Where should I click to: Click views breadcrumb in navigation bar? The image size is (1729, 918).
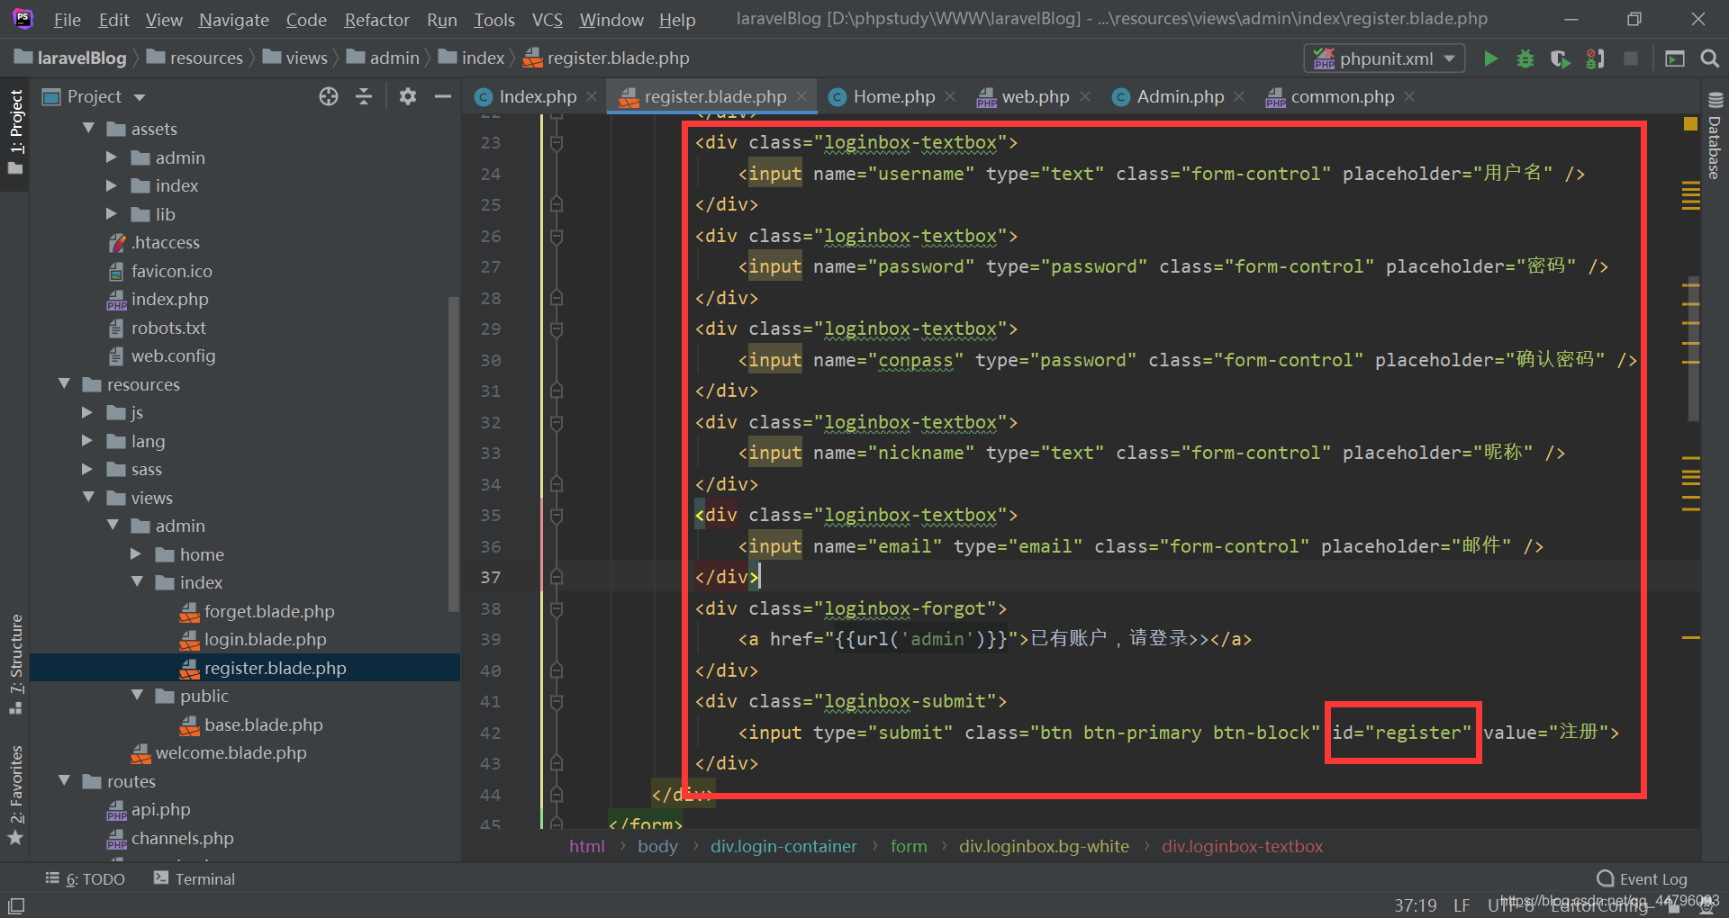click(295, 58)
